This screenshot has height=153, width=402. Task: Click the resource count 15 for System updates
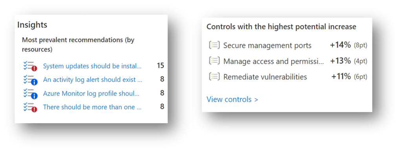161,66
